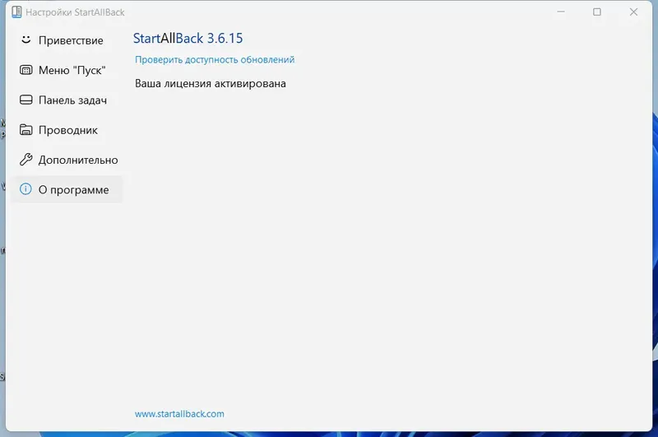Open the Дополнительно section
Viewport: 658px width, 437px height.
pos(67,160)
